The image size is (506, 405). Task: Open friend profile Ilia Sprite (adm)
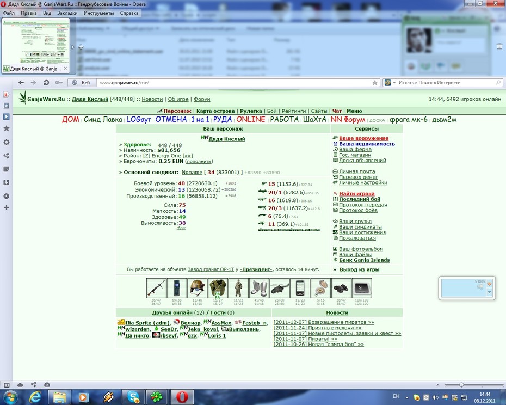pyautogui.click(x=147, y=323)
